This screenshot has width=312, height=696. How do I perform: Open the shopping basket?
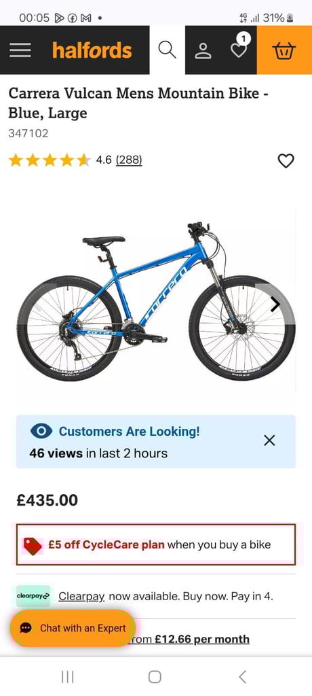tap(284, 50)
